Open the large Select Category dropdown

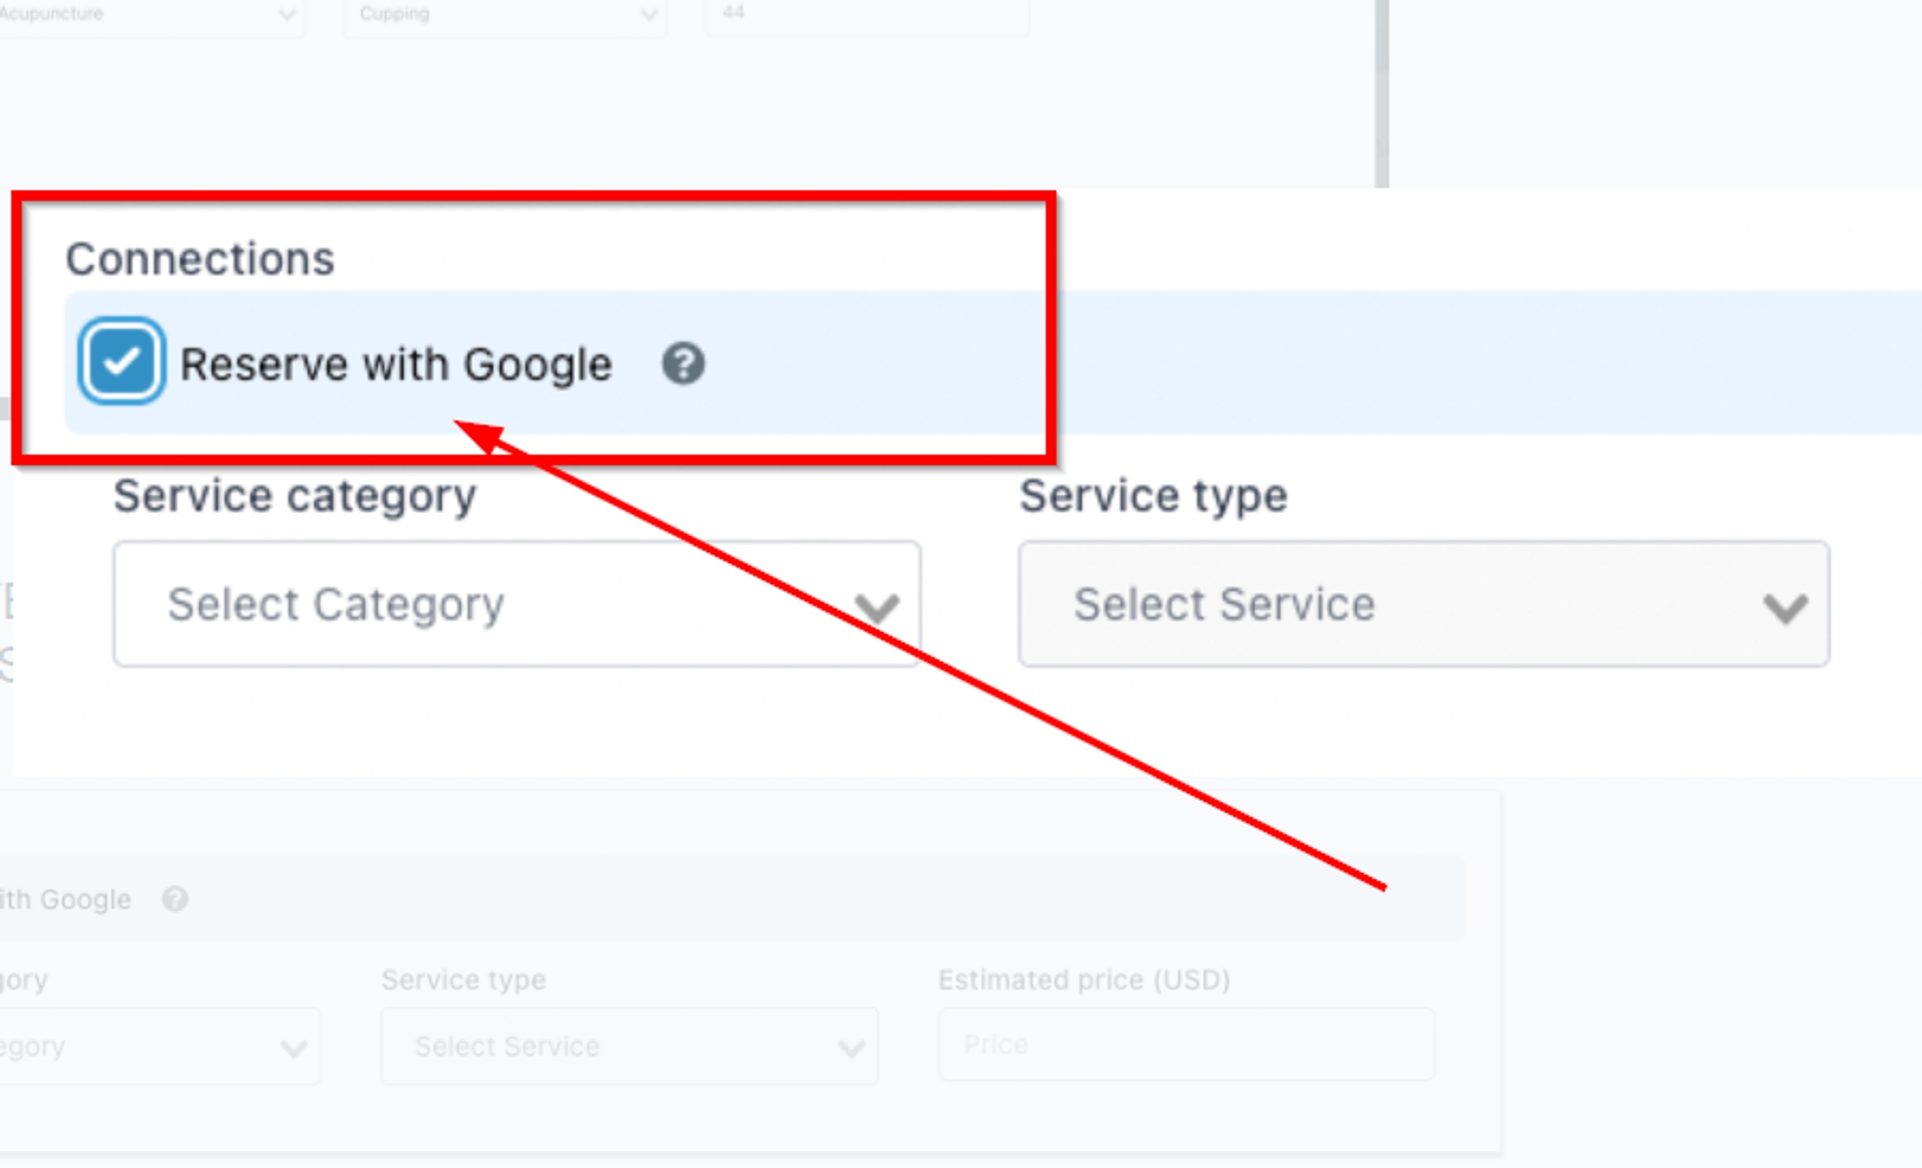(x=516, y=604)
